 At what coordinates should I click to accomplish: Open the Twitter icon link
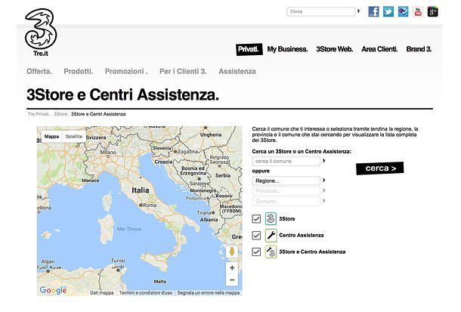pyautogui.click(x=388, y=12)
